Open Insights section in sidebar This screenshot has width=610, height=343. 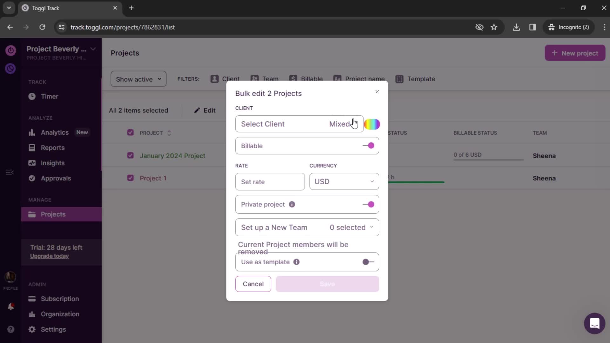tap(52, 163)
